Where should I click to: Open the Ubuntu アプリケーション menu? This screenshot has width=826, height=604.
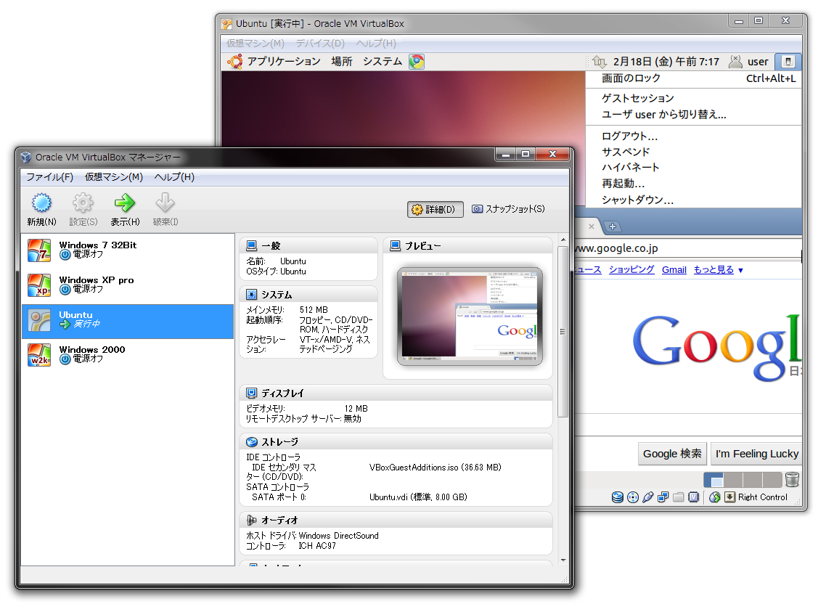(284, 62)
